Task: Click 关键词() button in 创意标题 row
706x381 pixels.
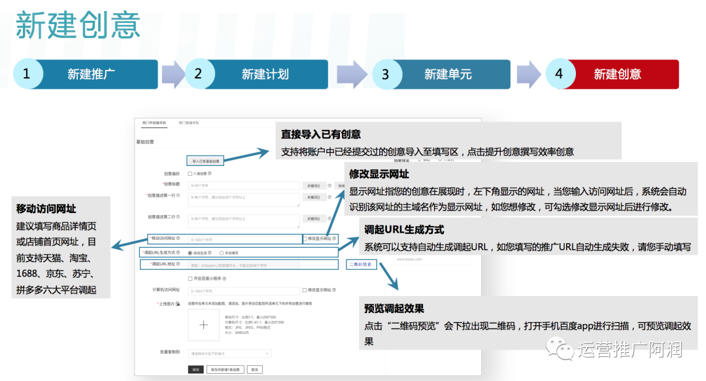Action: pos(313,186)
